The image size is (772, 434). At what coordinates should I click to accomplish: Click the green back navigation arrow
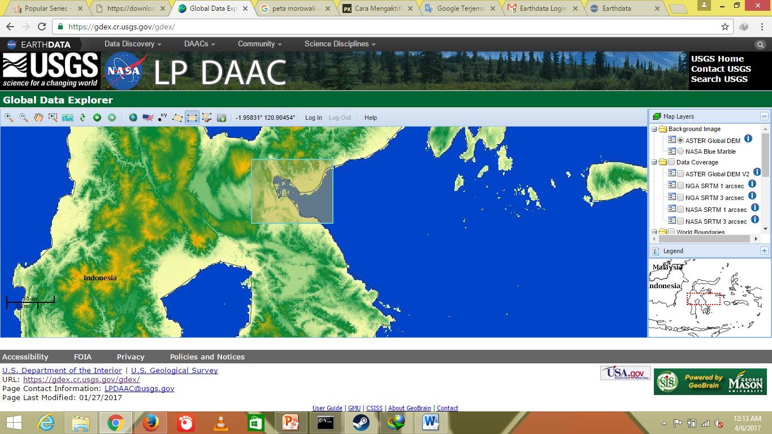pyautogui.click(x=97, y=118)
